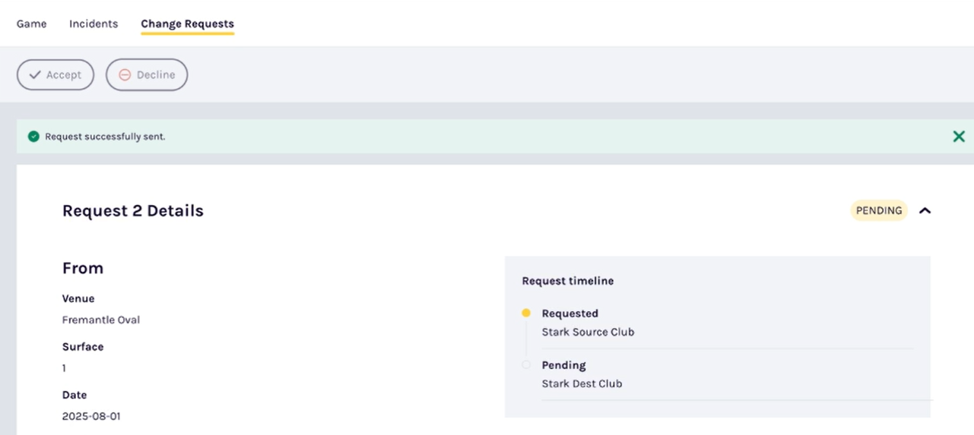The height and width of the screenshot is (435, 974).
Task: Click the 2025-08-01 date value
Action: (91, 416)
